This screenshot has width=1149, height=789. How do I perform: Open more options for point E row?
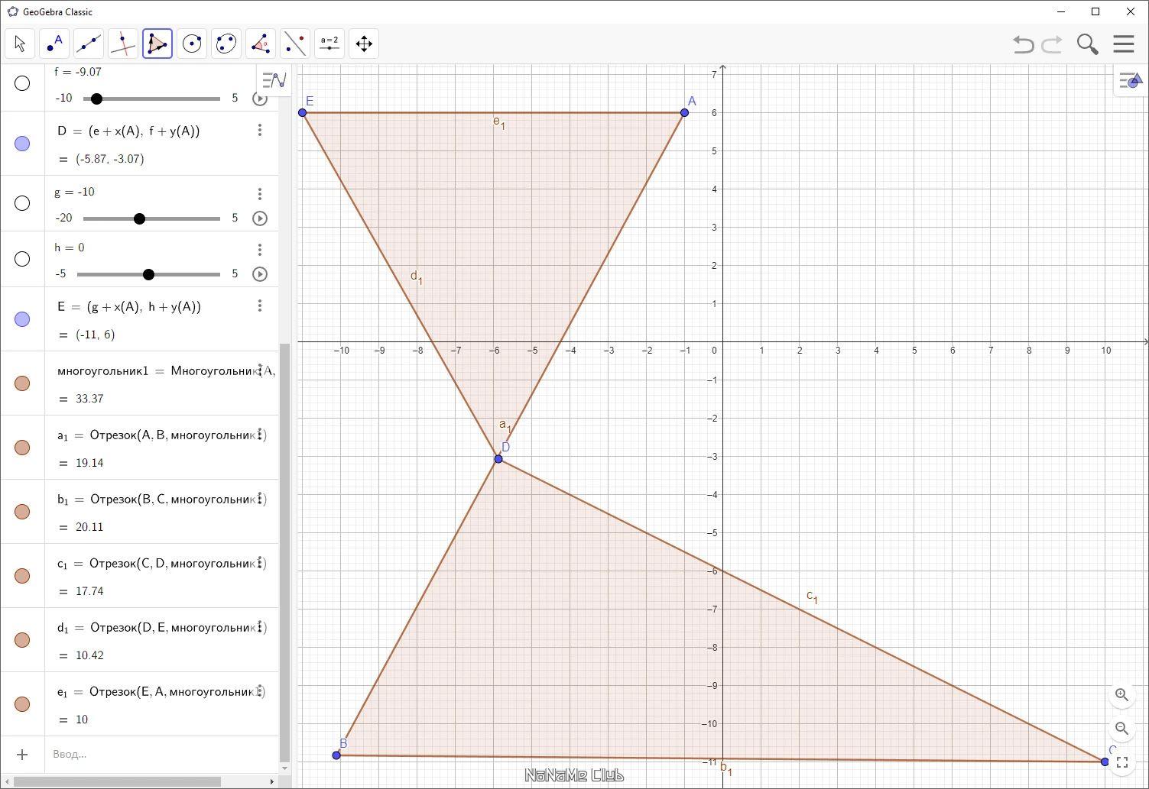(260, 306)
